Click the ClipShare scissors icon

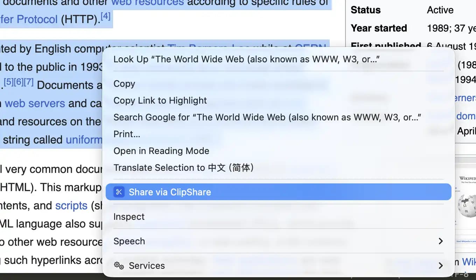[119, 192]
